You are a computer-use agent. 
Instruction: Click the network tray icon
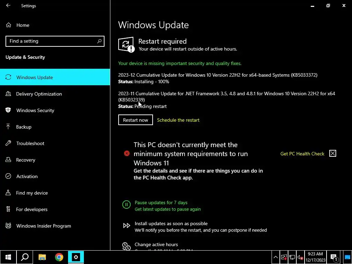pos(292,257)
